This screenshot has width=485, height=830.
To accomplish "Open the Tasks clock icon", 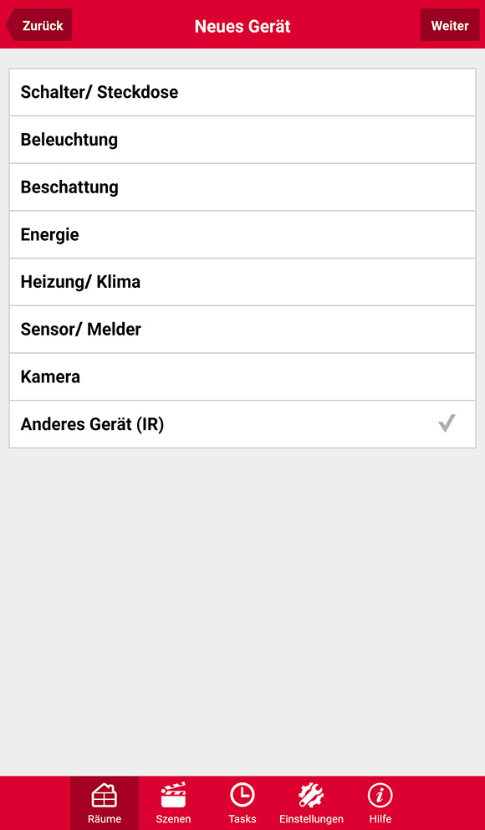I will coord(242,795).
